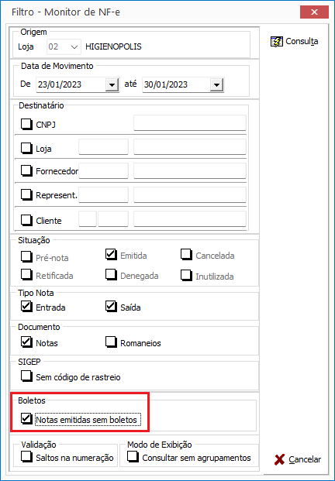The width and height of the screenshot is (335, 481).
Task: Click the Fornecedor code input field
Action: click(x=103, y=171)
